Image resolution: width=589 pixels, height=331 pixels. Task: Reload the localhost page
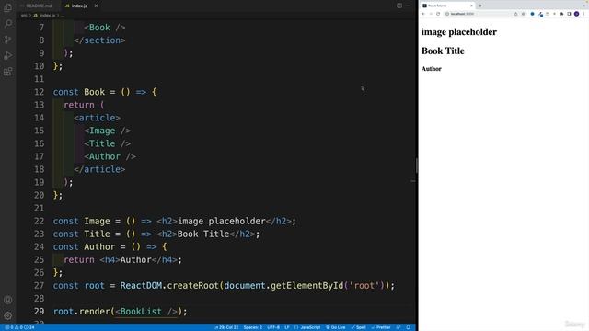pyautogui.click(x=438, y=14)
